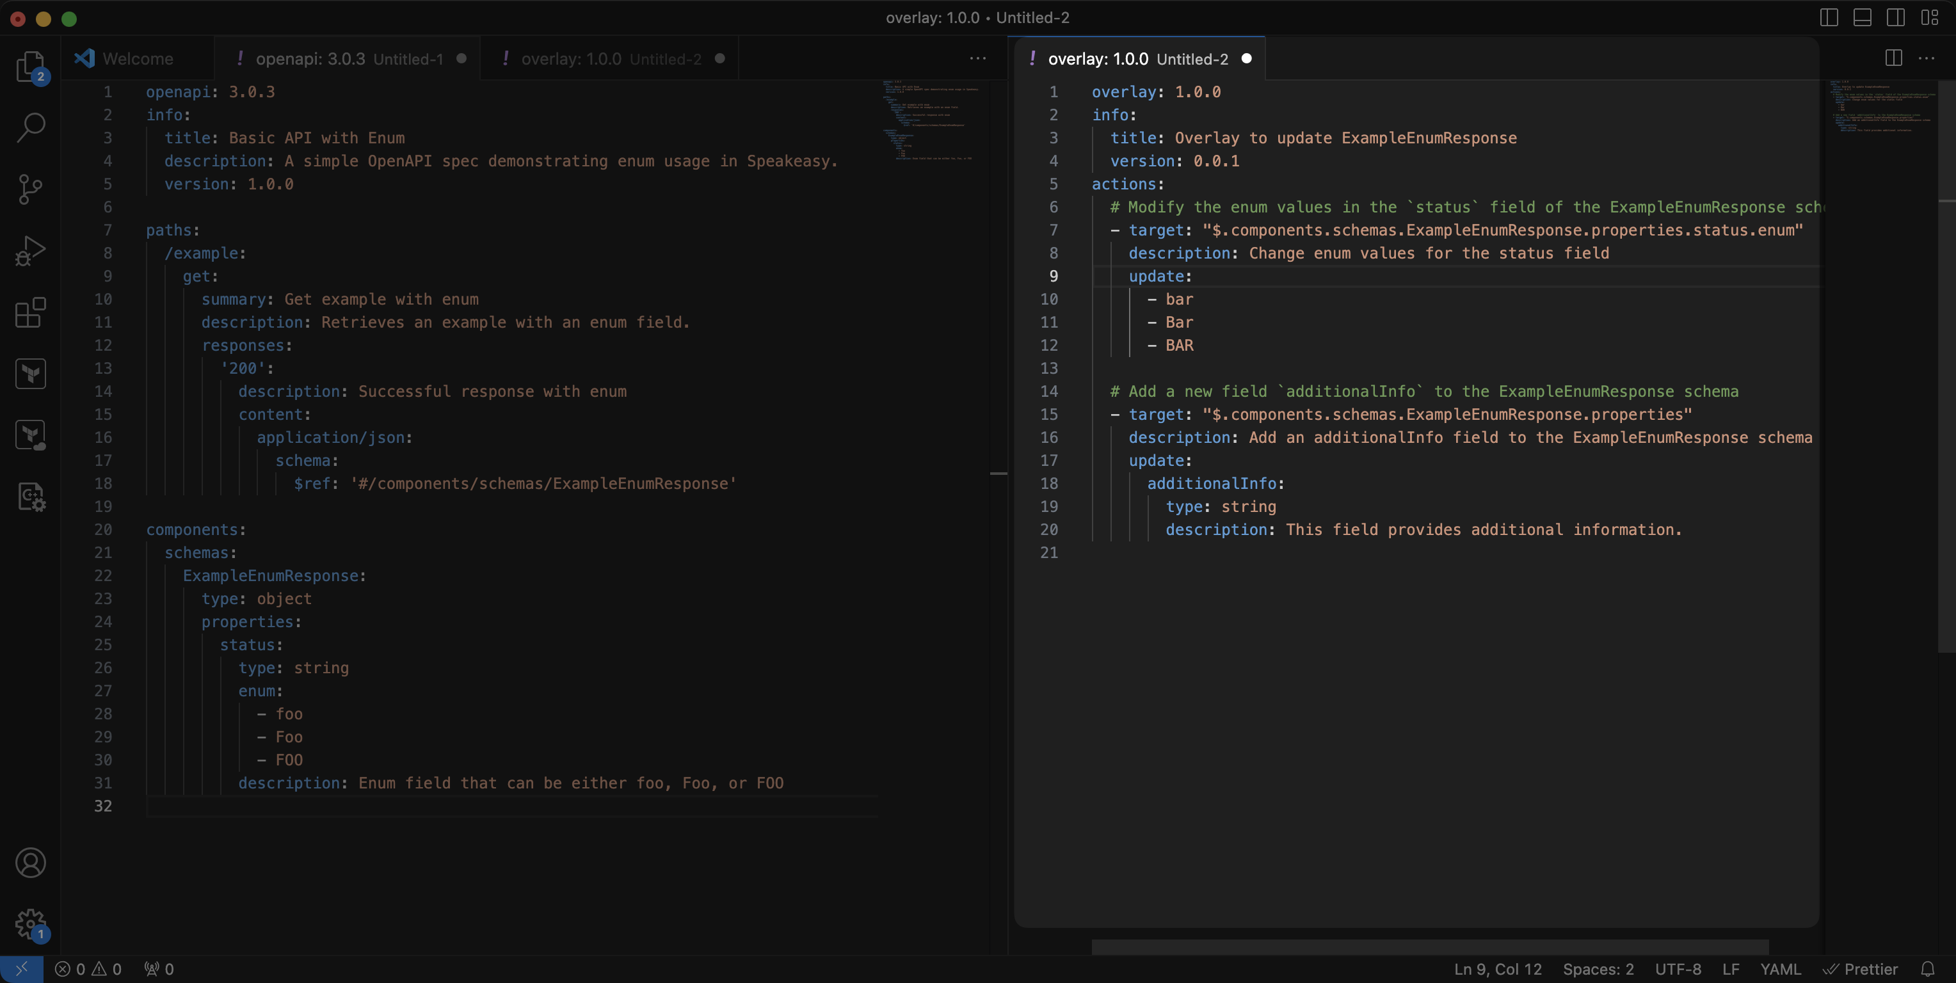
Task: Change language mode from YAML
Action: 1780,968
